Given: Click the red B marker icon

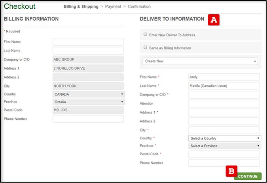Looking at the screenshot, I should (x=231, y=171).
